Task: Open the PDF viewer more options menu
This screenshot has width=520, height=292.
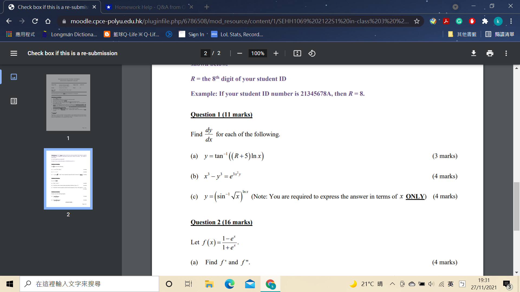Action: [x=506, y=53]
